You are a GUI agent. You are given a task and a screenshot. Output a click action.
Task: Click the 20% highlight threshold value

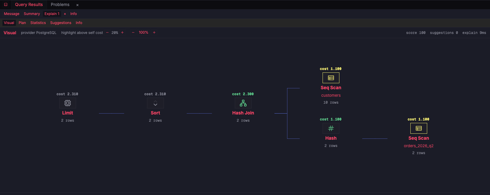(115, 33)
